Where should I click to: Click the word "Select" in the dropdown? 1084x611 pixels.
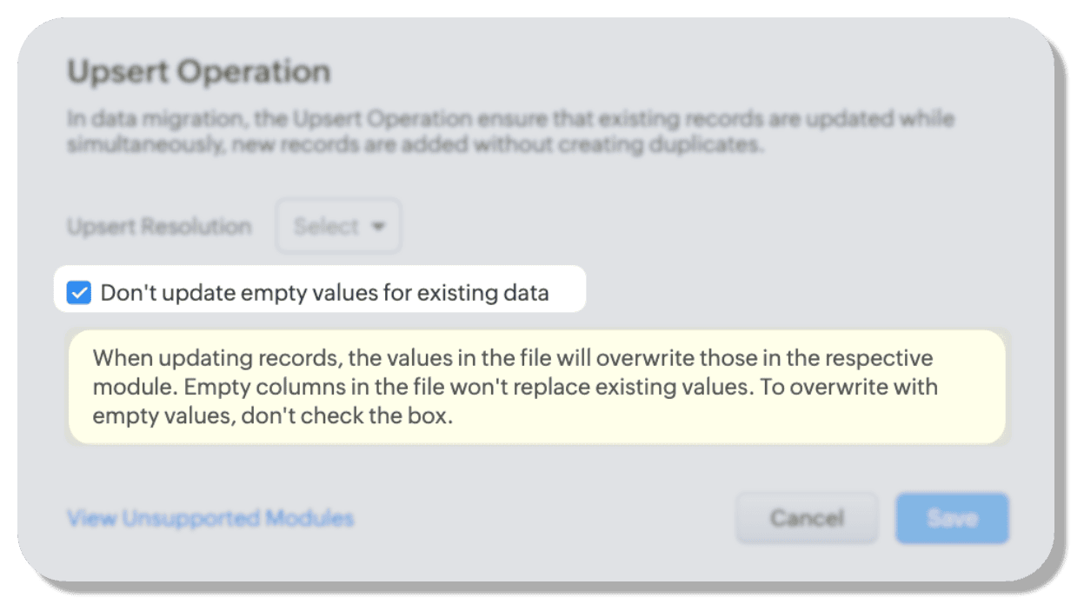click(326, 227)
